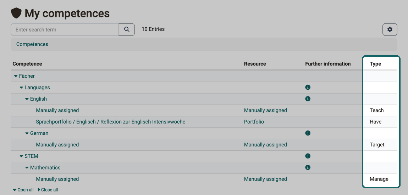
Task: Click the Open all link
Action: pos(23,190)
